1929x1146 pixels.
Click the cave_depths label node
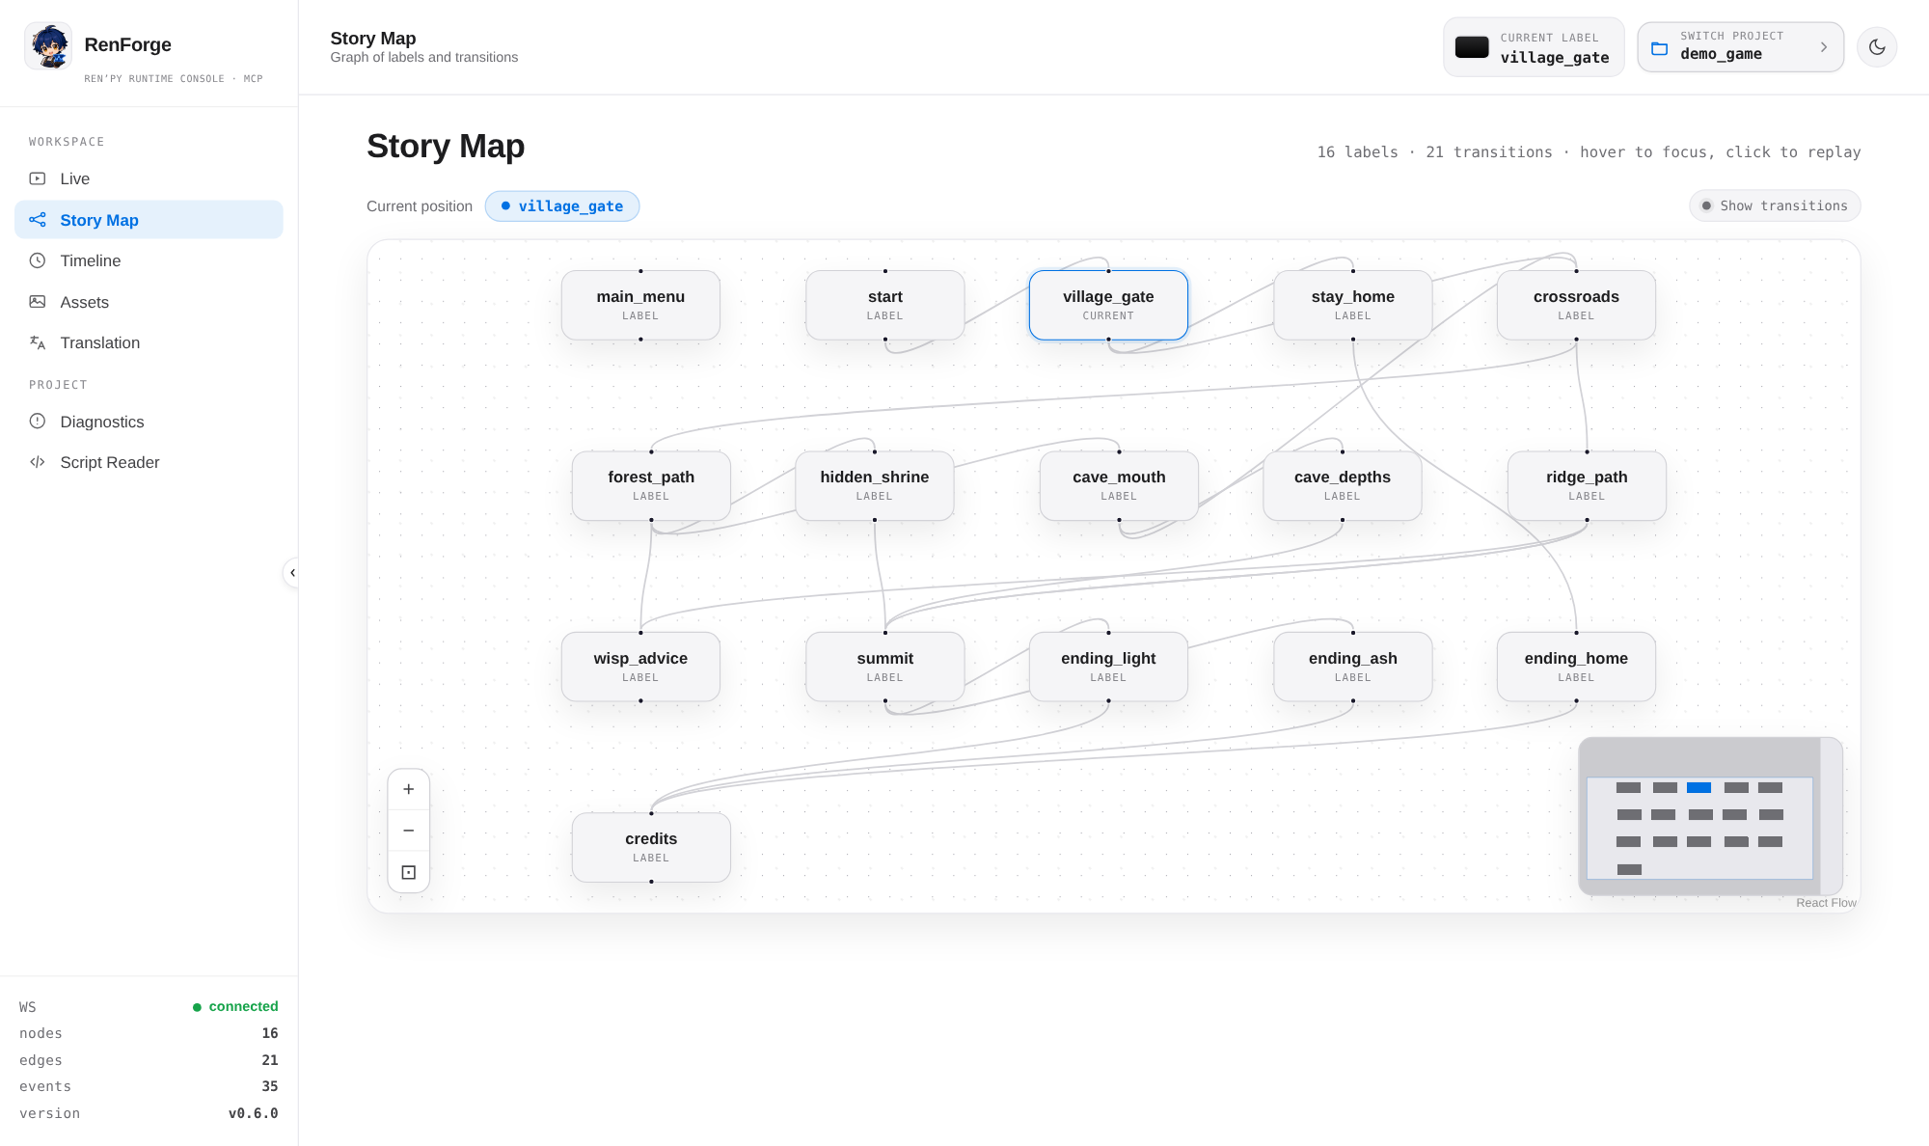click(x=1343, y=486)
